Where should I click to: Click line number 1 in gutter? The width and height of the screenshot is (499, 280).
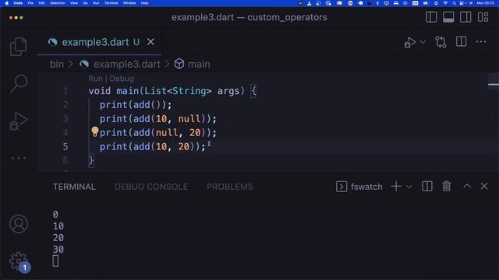[65, 91]
